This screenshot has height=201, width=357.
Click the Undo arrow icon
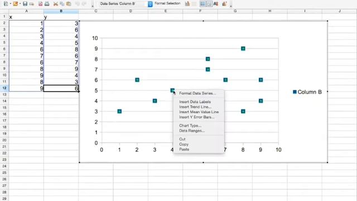(x=77, y=4)
